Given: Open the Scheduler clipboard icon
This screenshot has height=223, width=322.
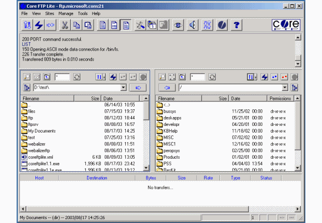Looking at the screenshot, I should coord(152,25).
